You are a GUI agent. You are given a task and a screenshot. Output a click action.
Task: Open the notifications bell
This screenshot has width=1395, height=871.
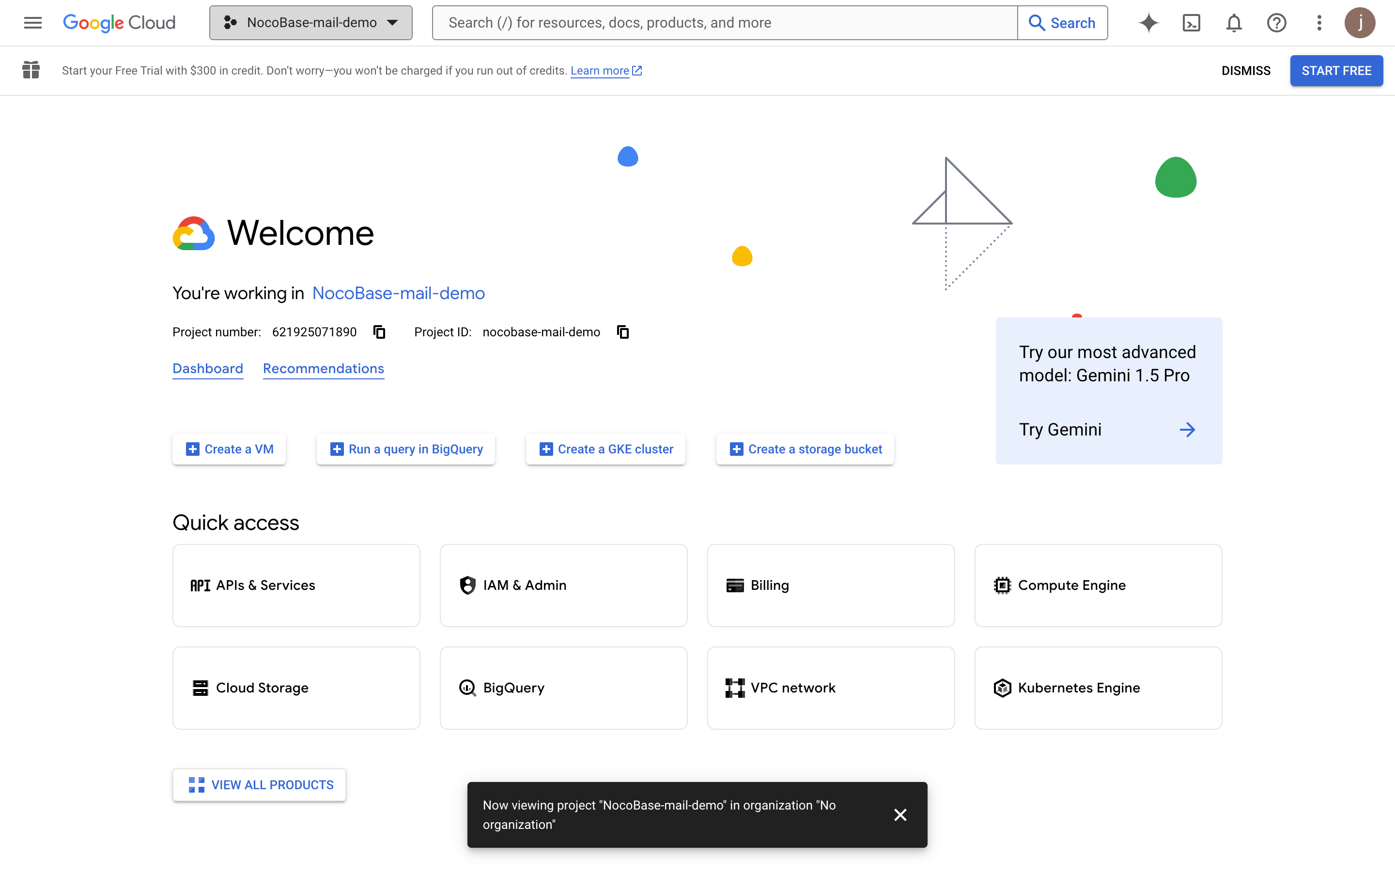(x=1234, y=23)
